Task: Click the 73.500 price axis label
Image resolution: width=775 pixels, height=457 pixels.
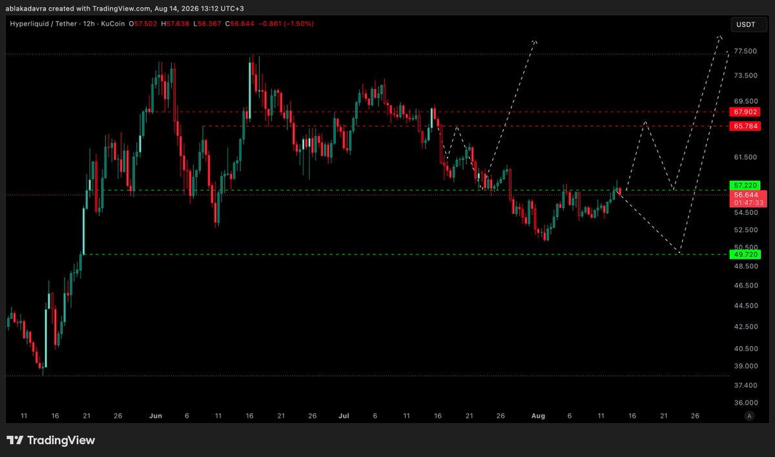Action: 745,76
